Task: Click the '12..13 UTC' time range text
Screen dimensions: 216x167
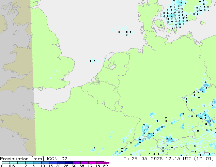Action: point(179,159)
